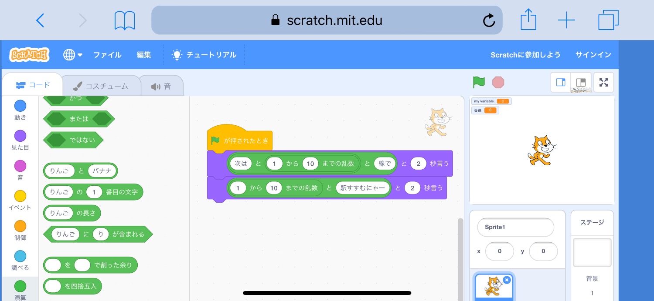Open the ファイル menu
The width and height of the screenshot is (654, 301).
coord(107,55)
